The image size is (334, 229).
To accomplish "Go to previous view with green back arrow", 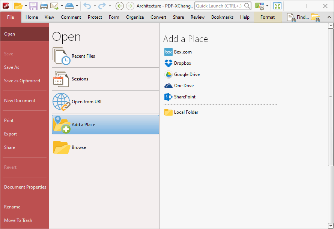I will [119, 6].
